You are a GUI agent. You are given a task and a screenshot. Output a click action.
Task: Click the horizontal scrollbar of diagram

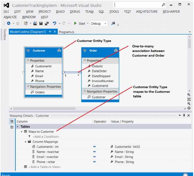[44, 109]
